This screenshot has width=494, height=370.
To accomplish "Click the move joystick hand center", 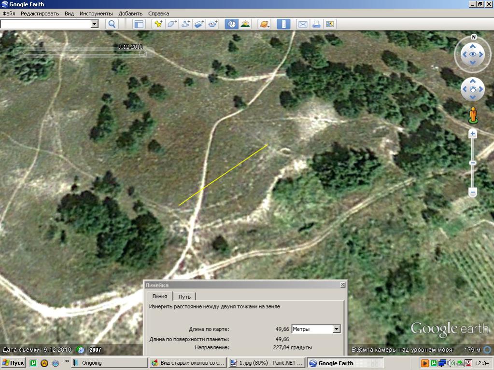I will [473, 89].
